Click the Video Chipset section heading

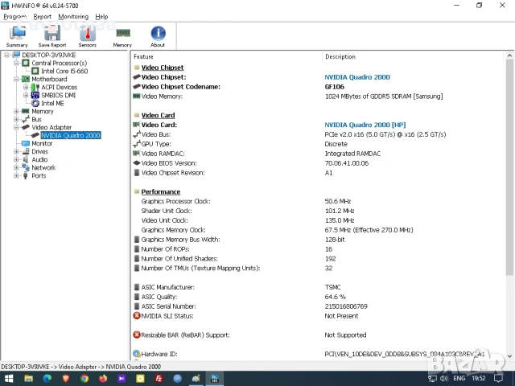point(163,68)
